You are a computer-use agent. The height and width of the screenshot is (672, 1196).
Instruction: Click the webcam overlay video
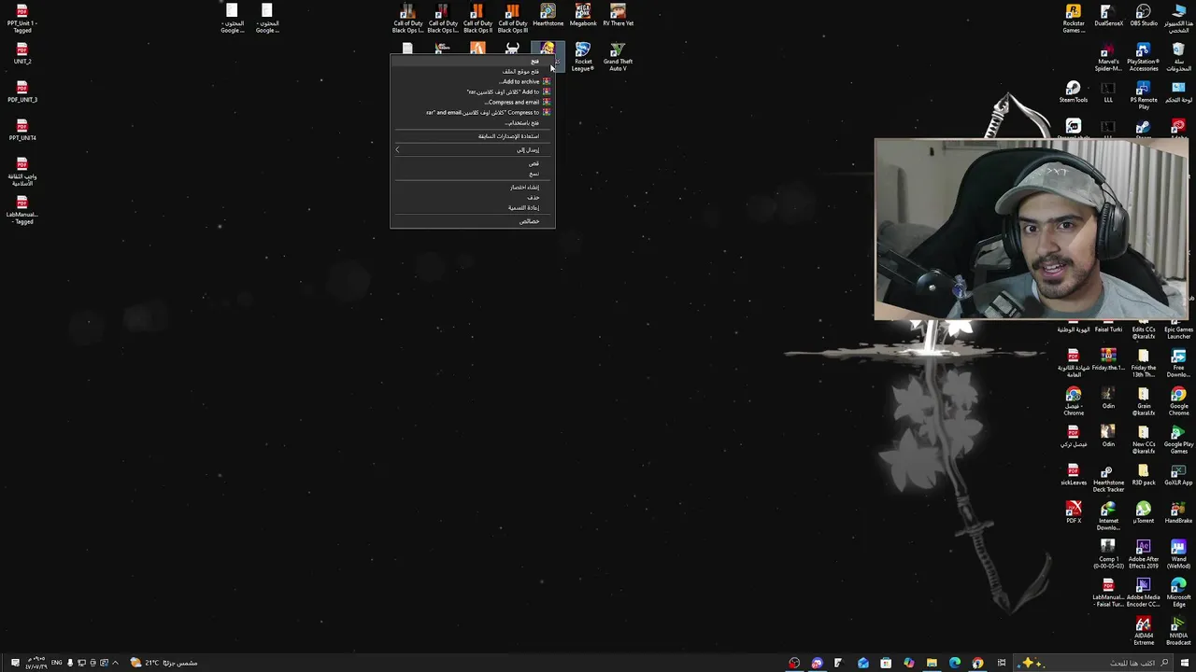click(x=1032, y=230)
